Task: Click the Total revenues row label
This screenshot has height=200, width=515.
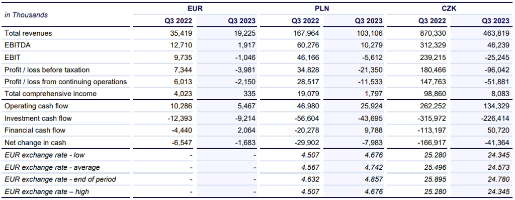Action: pos(28,33)
